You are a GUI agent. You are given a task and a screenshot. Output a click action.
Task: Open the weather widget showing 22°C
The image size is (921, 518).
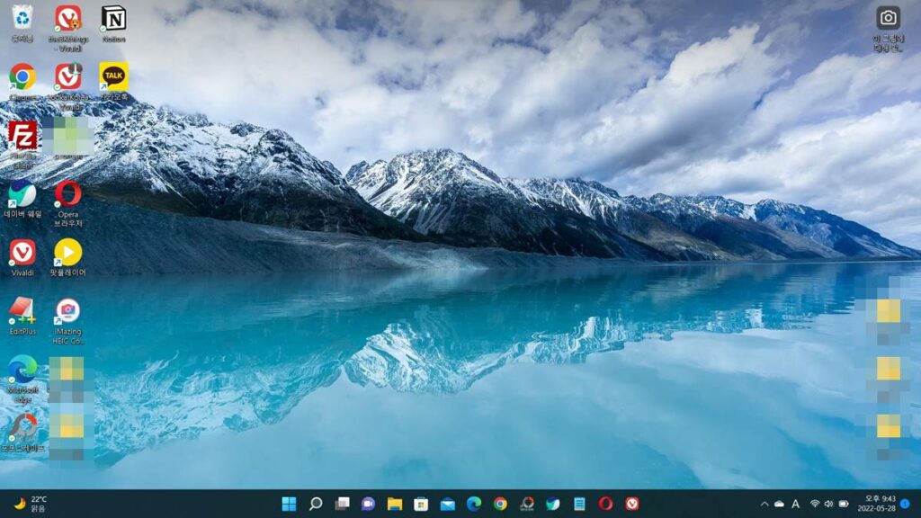tap(31, 504)
